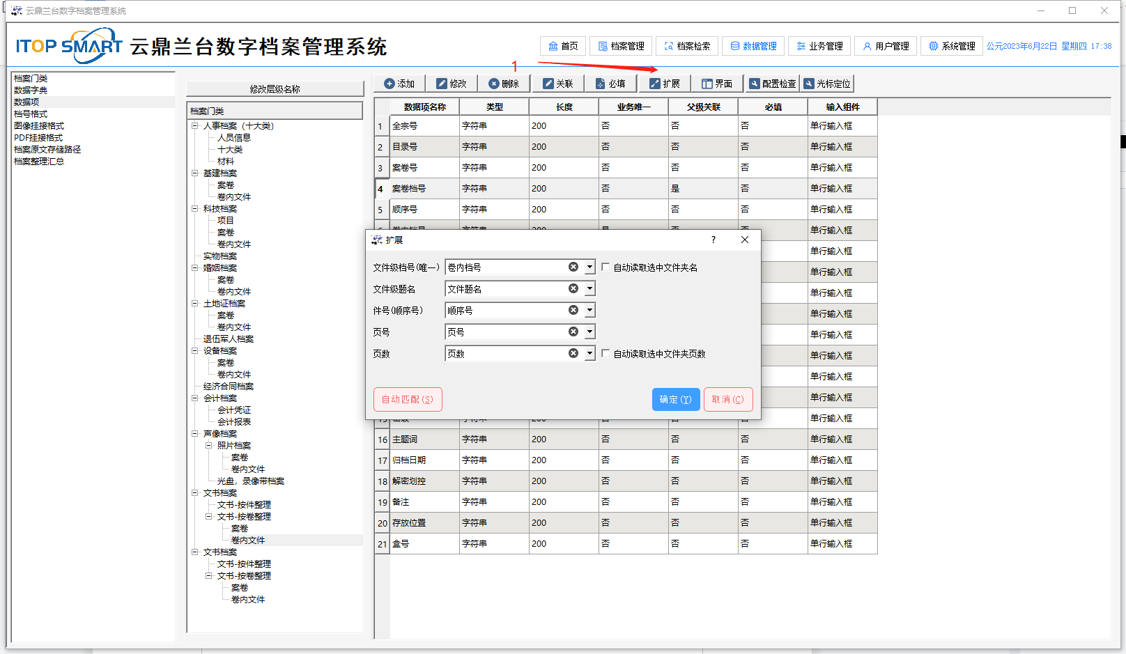
Task: Click the 页号 input field
Action: coord(506,332)
